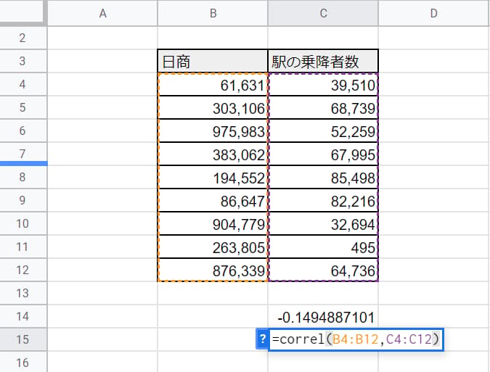Image resolution: width=490 pixels, height=372 pixels.
Task: Select cell with value 64,736
Action: 323,270
